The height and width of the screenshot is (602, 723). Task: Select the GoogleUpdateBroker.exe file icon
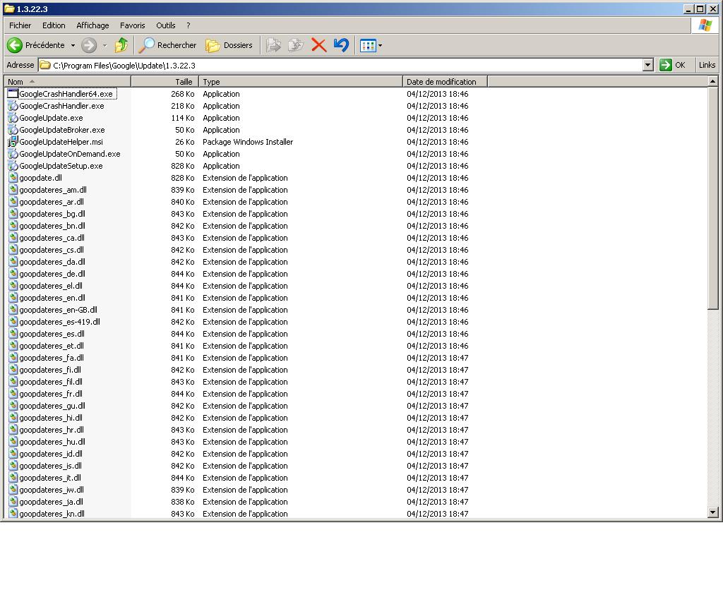(x=13, y=130)
